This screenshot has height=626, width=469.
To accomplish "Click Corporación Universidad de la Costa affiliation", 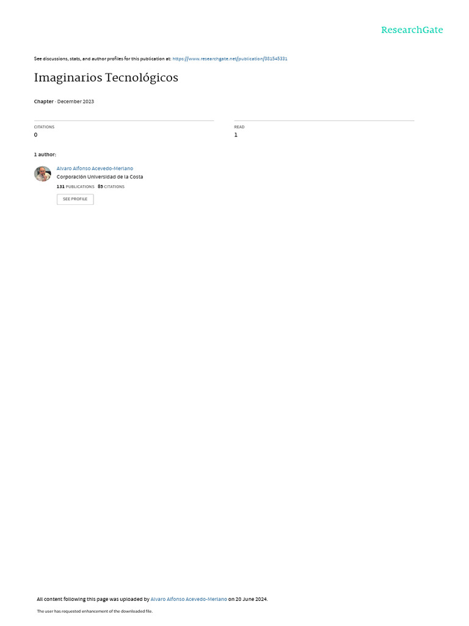I will tap(100, 177).
